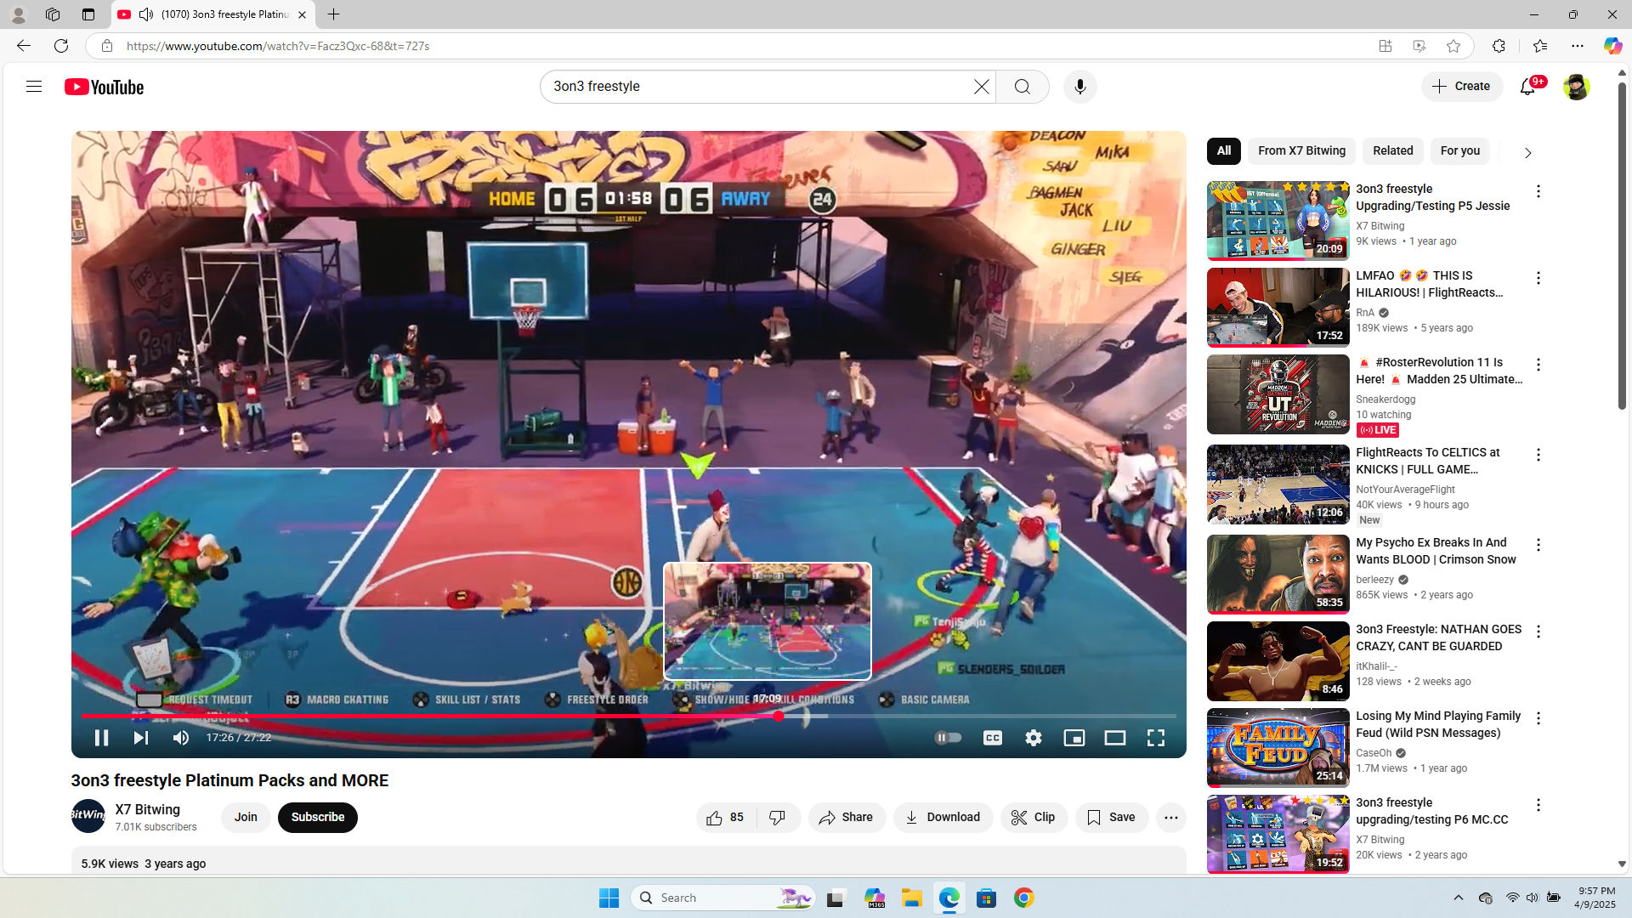
Task: Create a clip of the video
Action: pos(1034,818)
